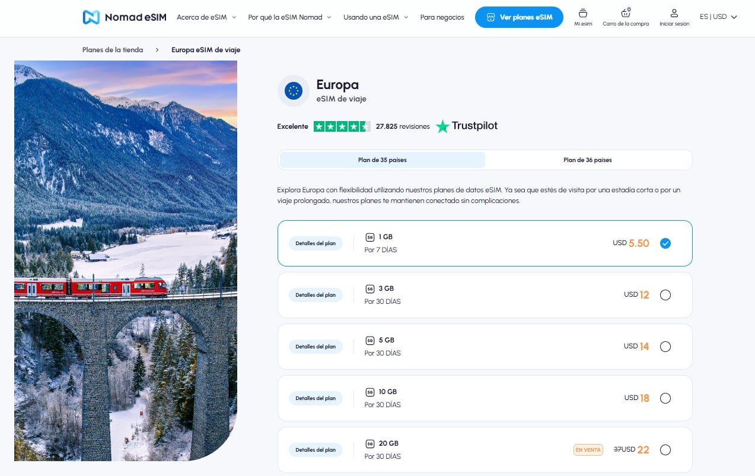Open the shopping cart icon
This screenshot has height=476, width=755.
[x=625, y=14]
